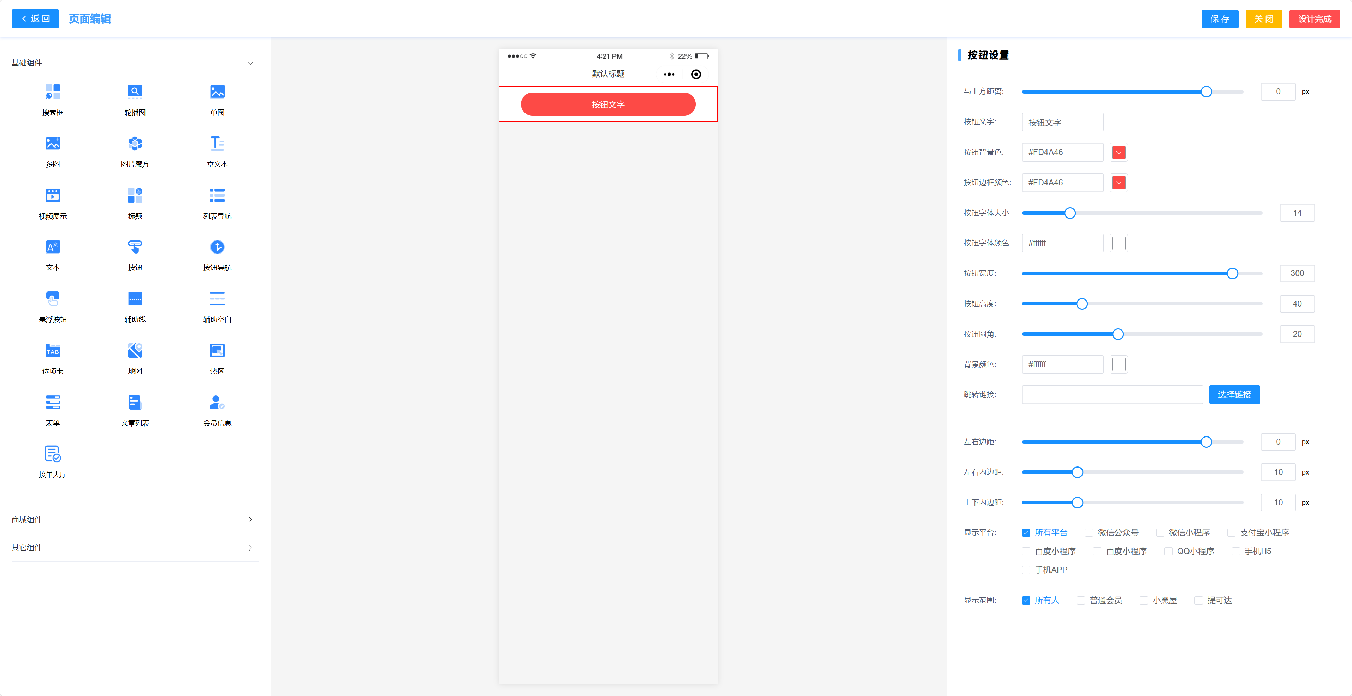The height and width of the screenshot is (696, 1352).
Task: Add the 轮播图 carousel component
Action: click(x=135, y=92)
